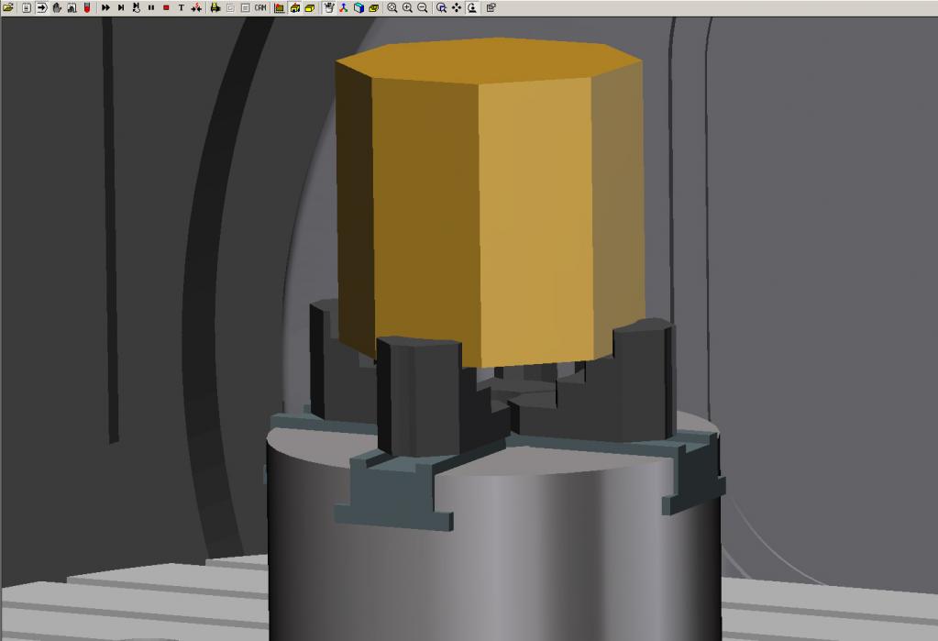
Task: Toggle the yellow block on blue base icon
Action: coord(295,7)
